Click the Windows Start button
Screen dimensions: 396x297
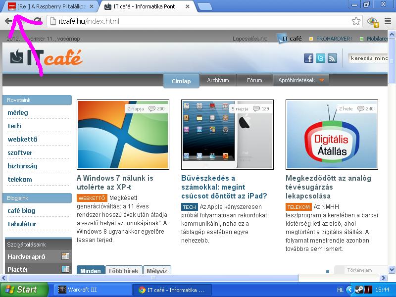24,290
